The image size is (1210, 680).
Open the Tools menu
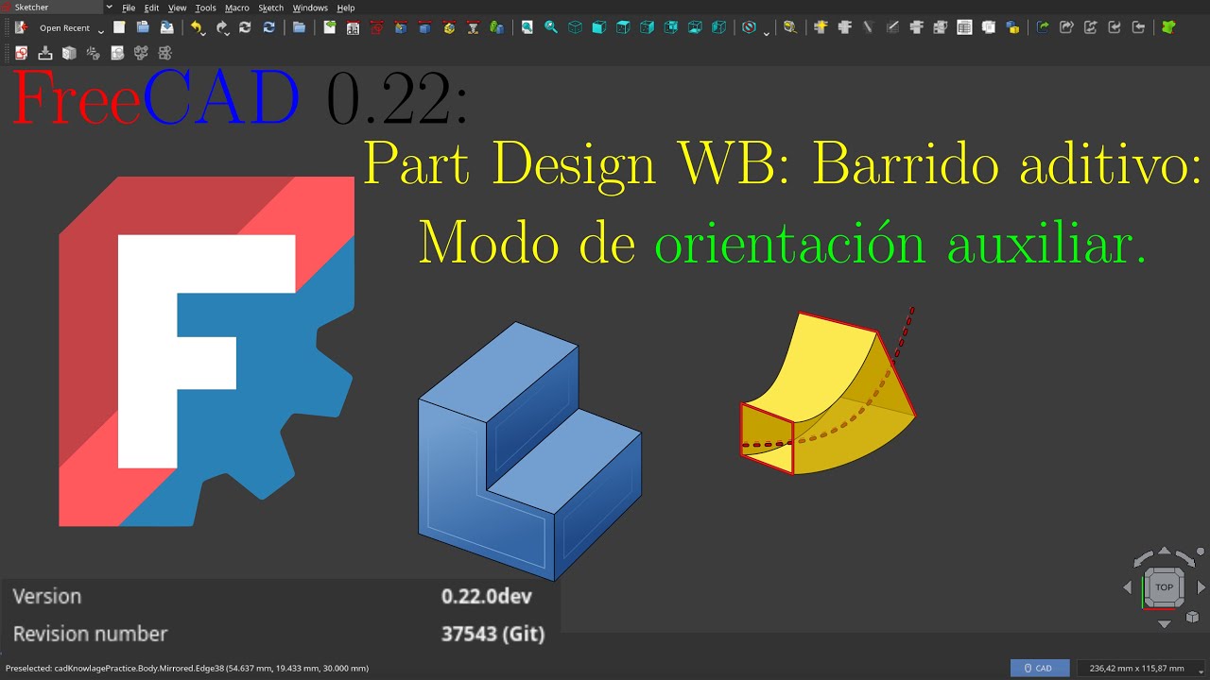point(205,8)
